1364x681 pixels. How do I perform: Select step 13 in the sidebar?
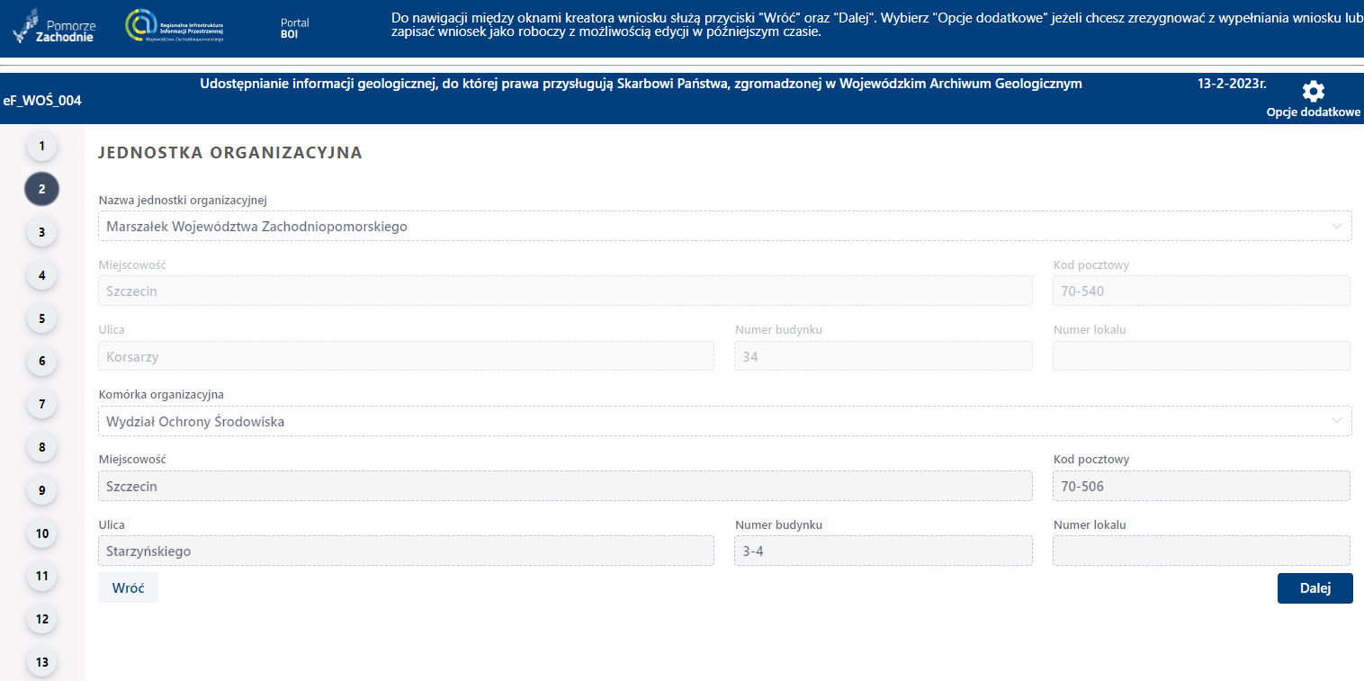click(42, 662)
